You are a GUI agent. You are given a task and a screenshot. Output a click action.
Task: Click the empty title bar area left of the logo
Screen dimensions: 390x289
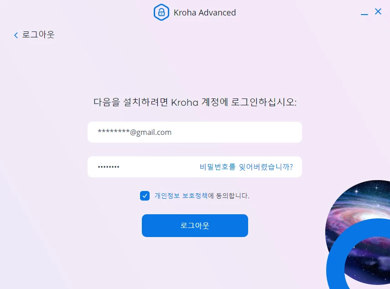coord(75,12)
